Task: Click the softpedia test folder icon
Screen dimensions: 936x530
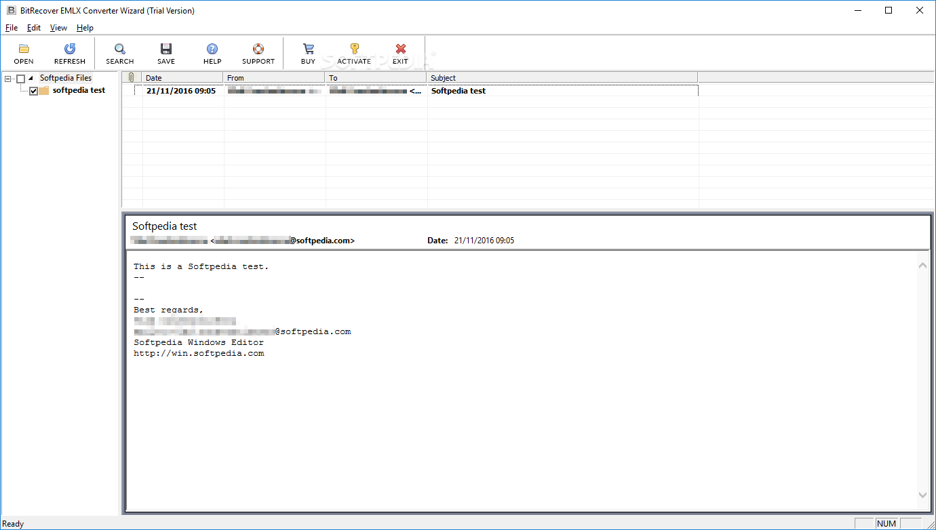Action: (x=43, y=90)
